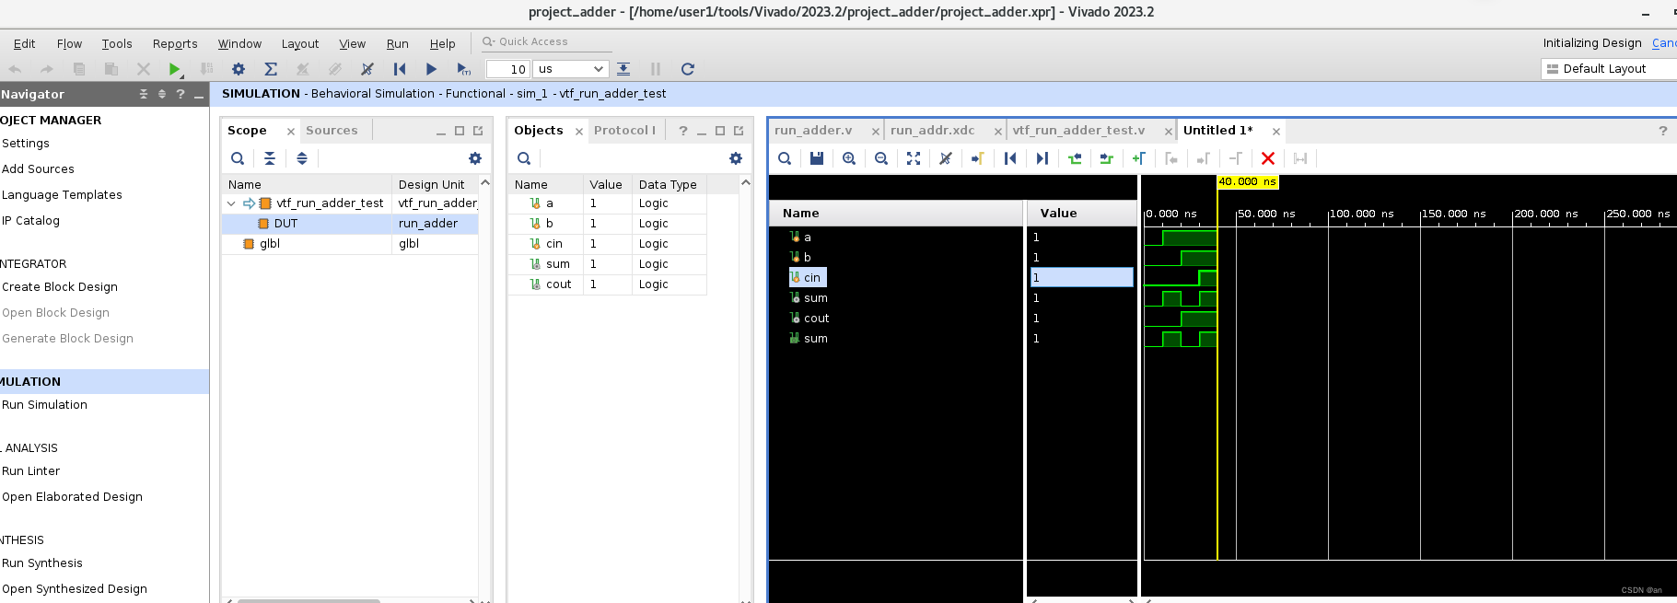The image size is (1677, 603).
Task: Click Create Block Design
Action: tap(59, 287)
